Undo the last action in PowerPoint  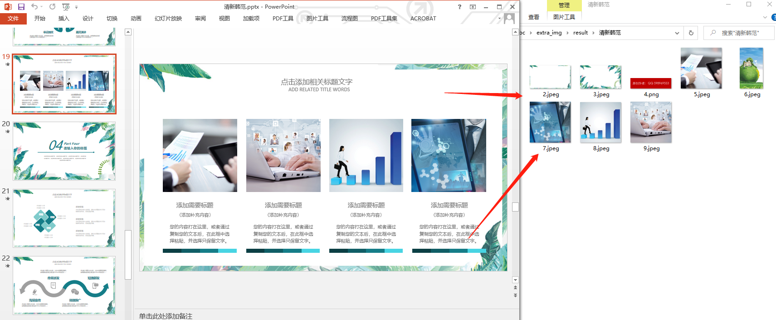point(34,7)
